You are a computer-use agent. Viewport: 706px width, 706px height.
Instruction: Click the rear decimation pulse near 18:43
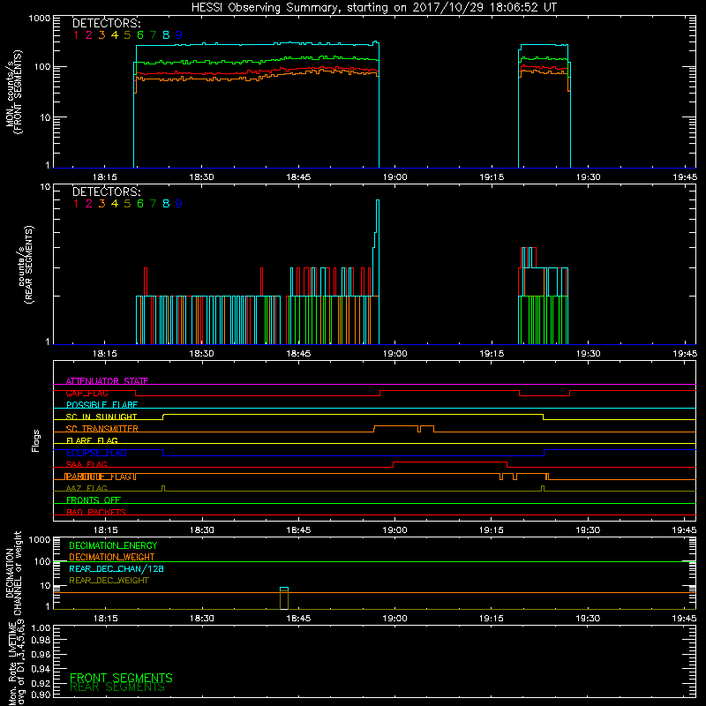(284, 598)
